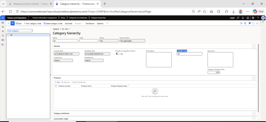Viewport: 266px width, 122px height.
Task: Open the Translations menu item
Action: click(90, 24)
